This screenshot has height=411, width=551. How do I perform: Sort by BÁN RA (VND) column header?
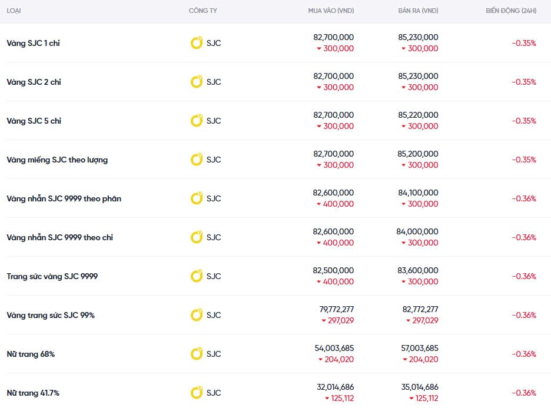pos(418,11)
